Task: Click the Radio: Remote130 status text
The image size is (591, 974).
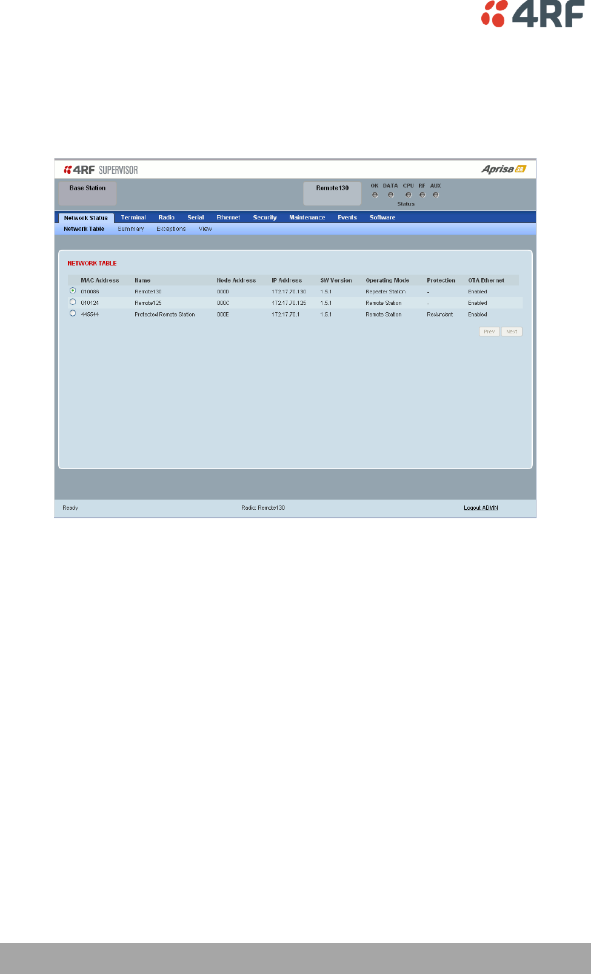Action: click(x=263, y=508)
